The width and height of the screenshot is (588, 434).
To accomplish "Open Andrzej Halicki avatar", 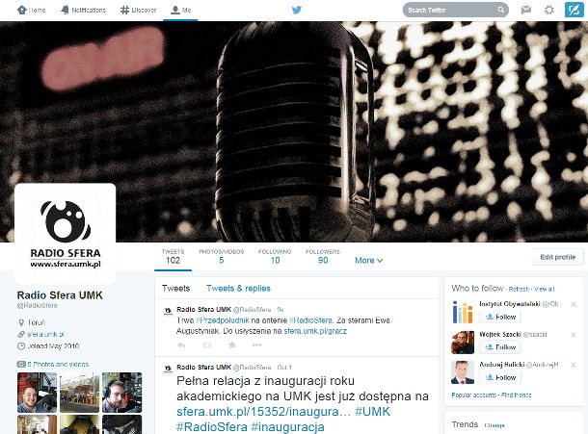I will click(463, 372).
